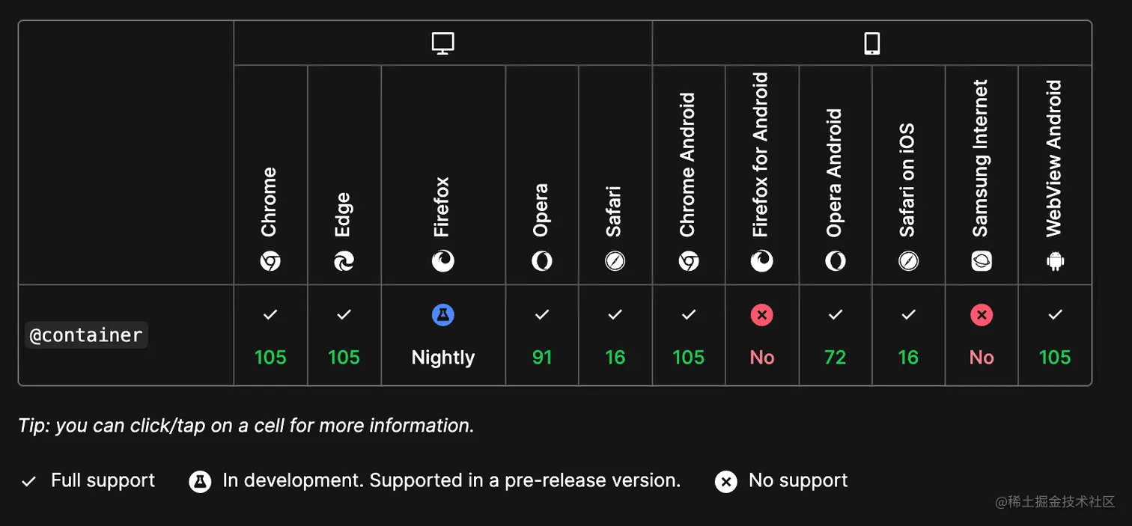This screenshot has height=526, width=1132.
Task: Click the Samsung Internet logo icon
Action: [x=982, y=261]
